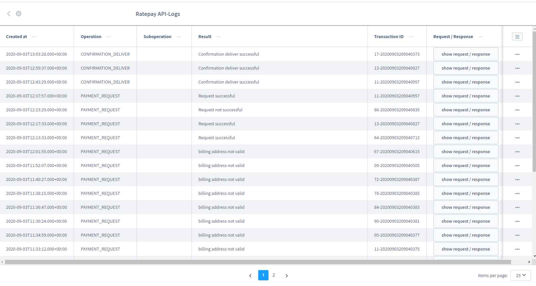Open row actions for transaction 86-20200903209040835

pos(517,110)
